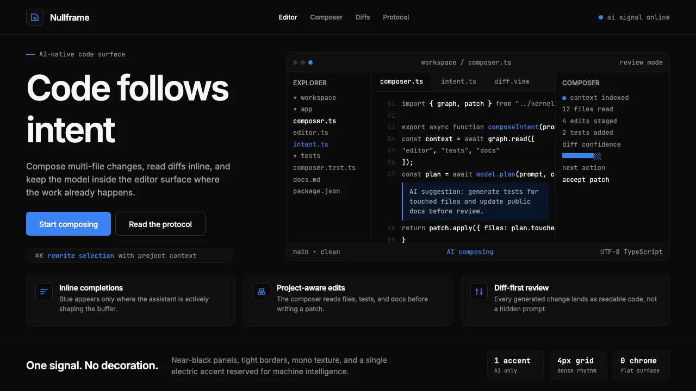This screenshot has width=696, height=391.
Task: Open the Protocol nav item
Action: (396, 17)
